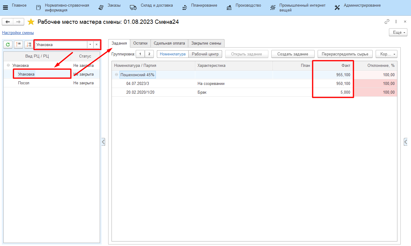Viewport: 411px width, 246px height.
Task: Switch to the Остатки tab
Action: tap(140, 43)
